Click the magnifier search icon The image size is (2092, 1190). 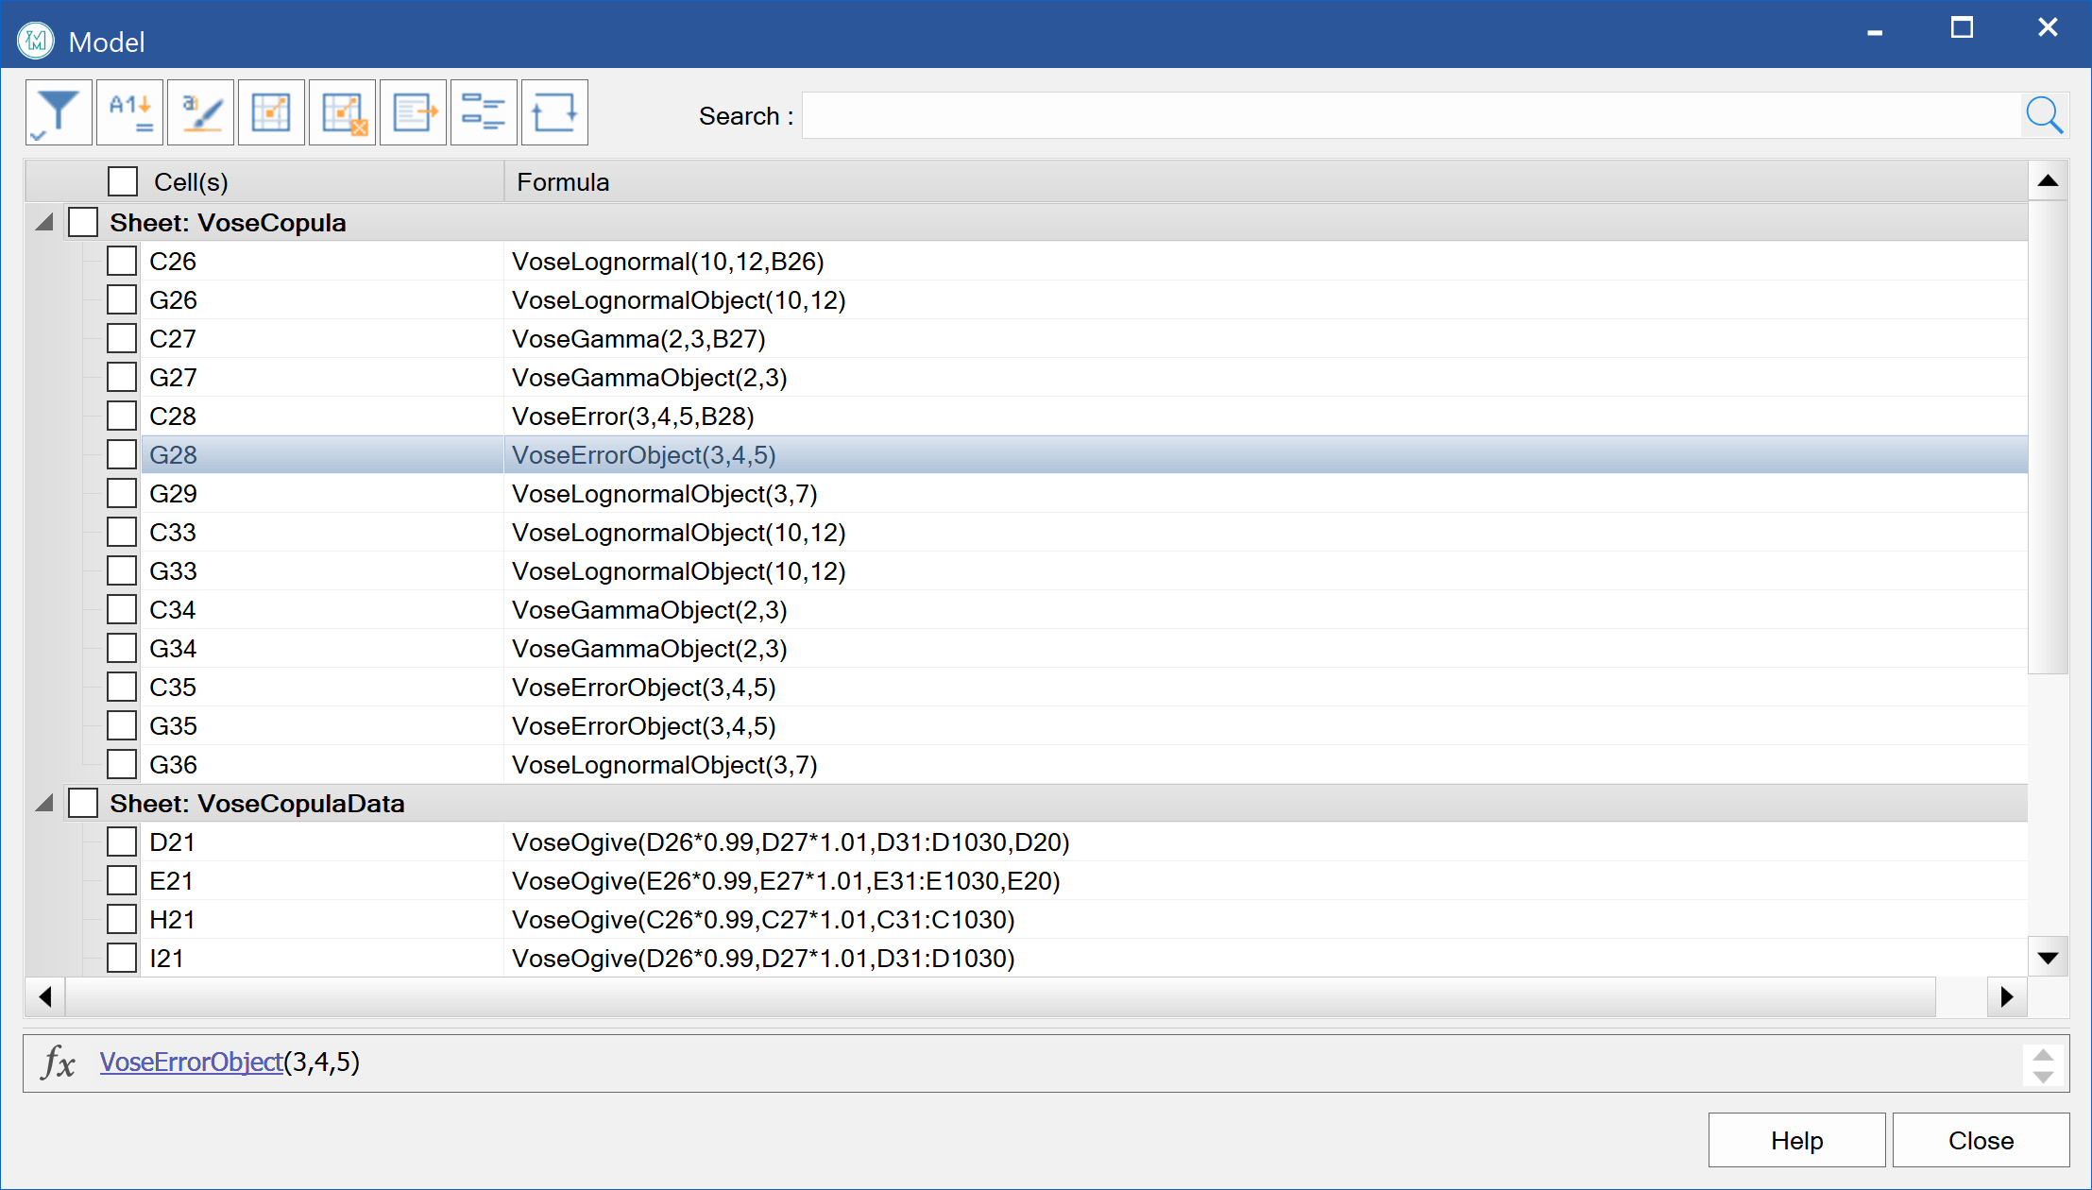click(x=2044, y=115)
